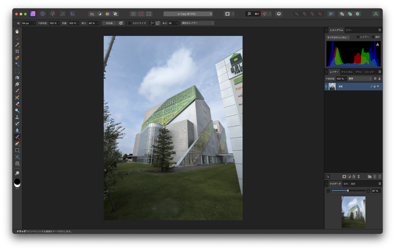Select the Inpainting Brush tool
Viewport: 395px width, 250px height.
click(17, 137)
